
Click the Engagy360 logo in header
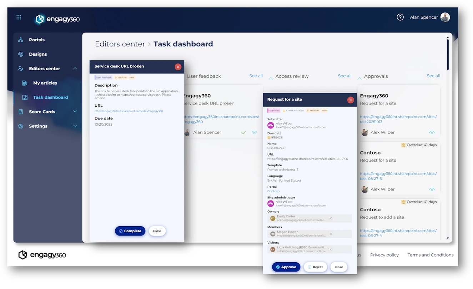[57, 19]
